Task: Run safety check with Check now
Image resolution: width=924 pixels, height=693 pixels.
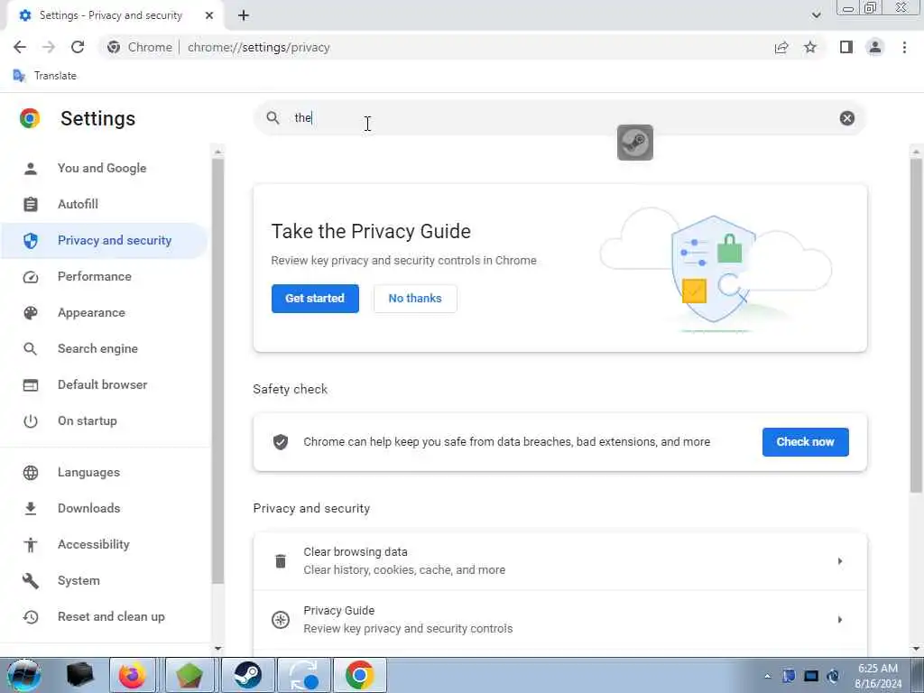Action: 805,442
